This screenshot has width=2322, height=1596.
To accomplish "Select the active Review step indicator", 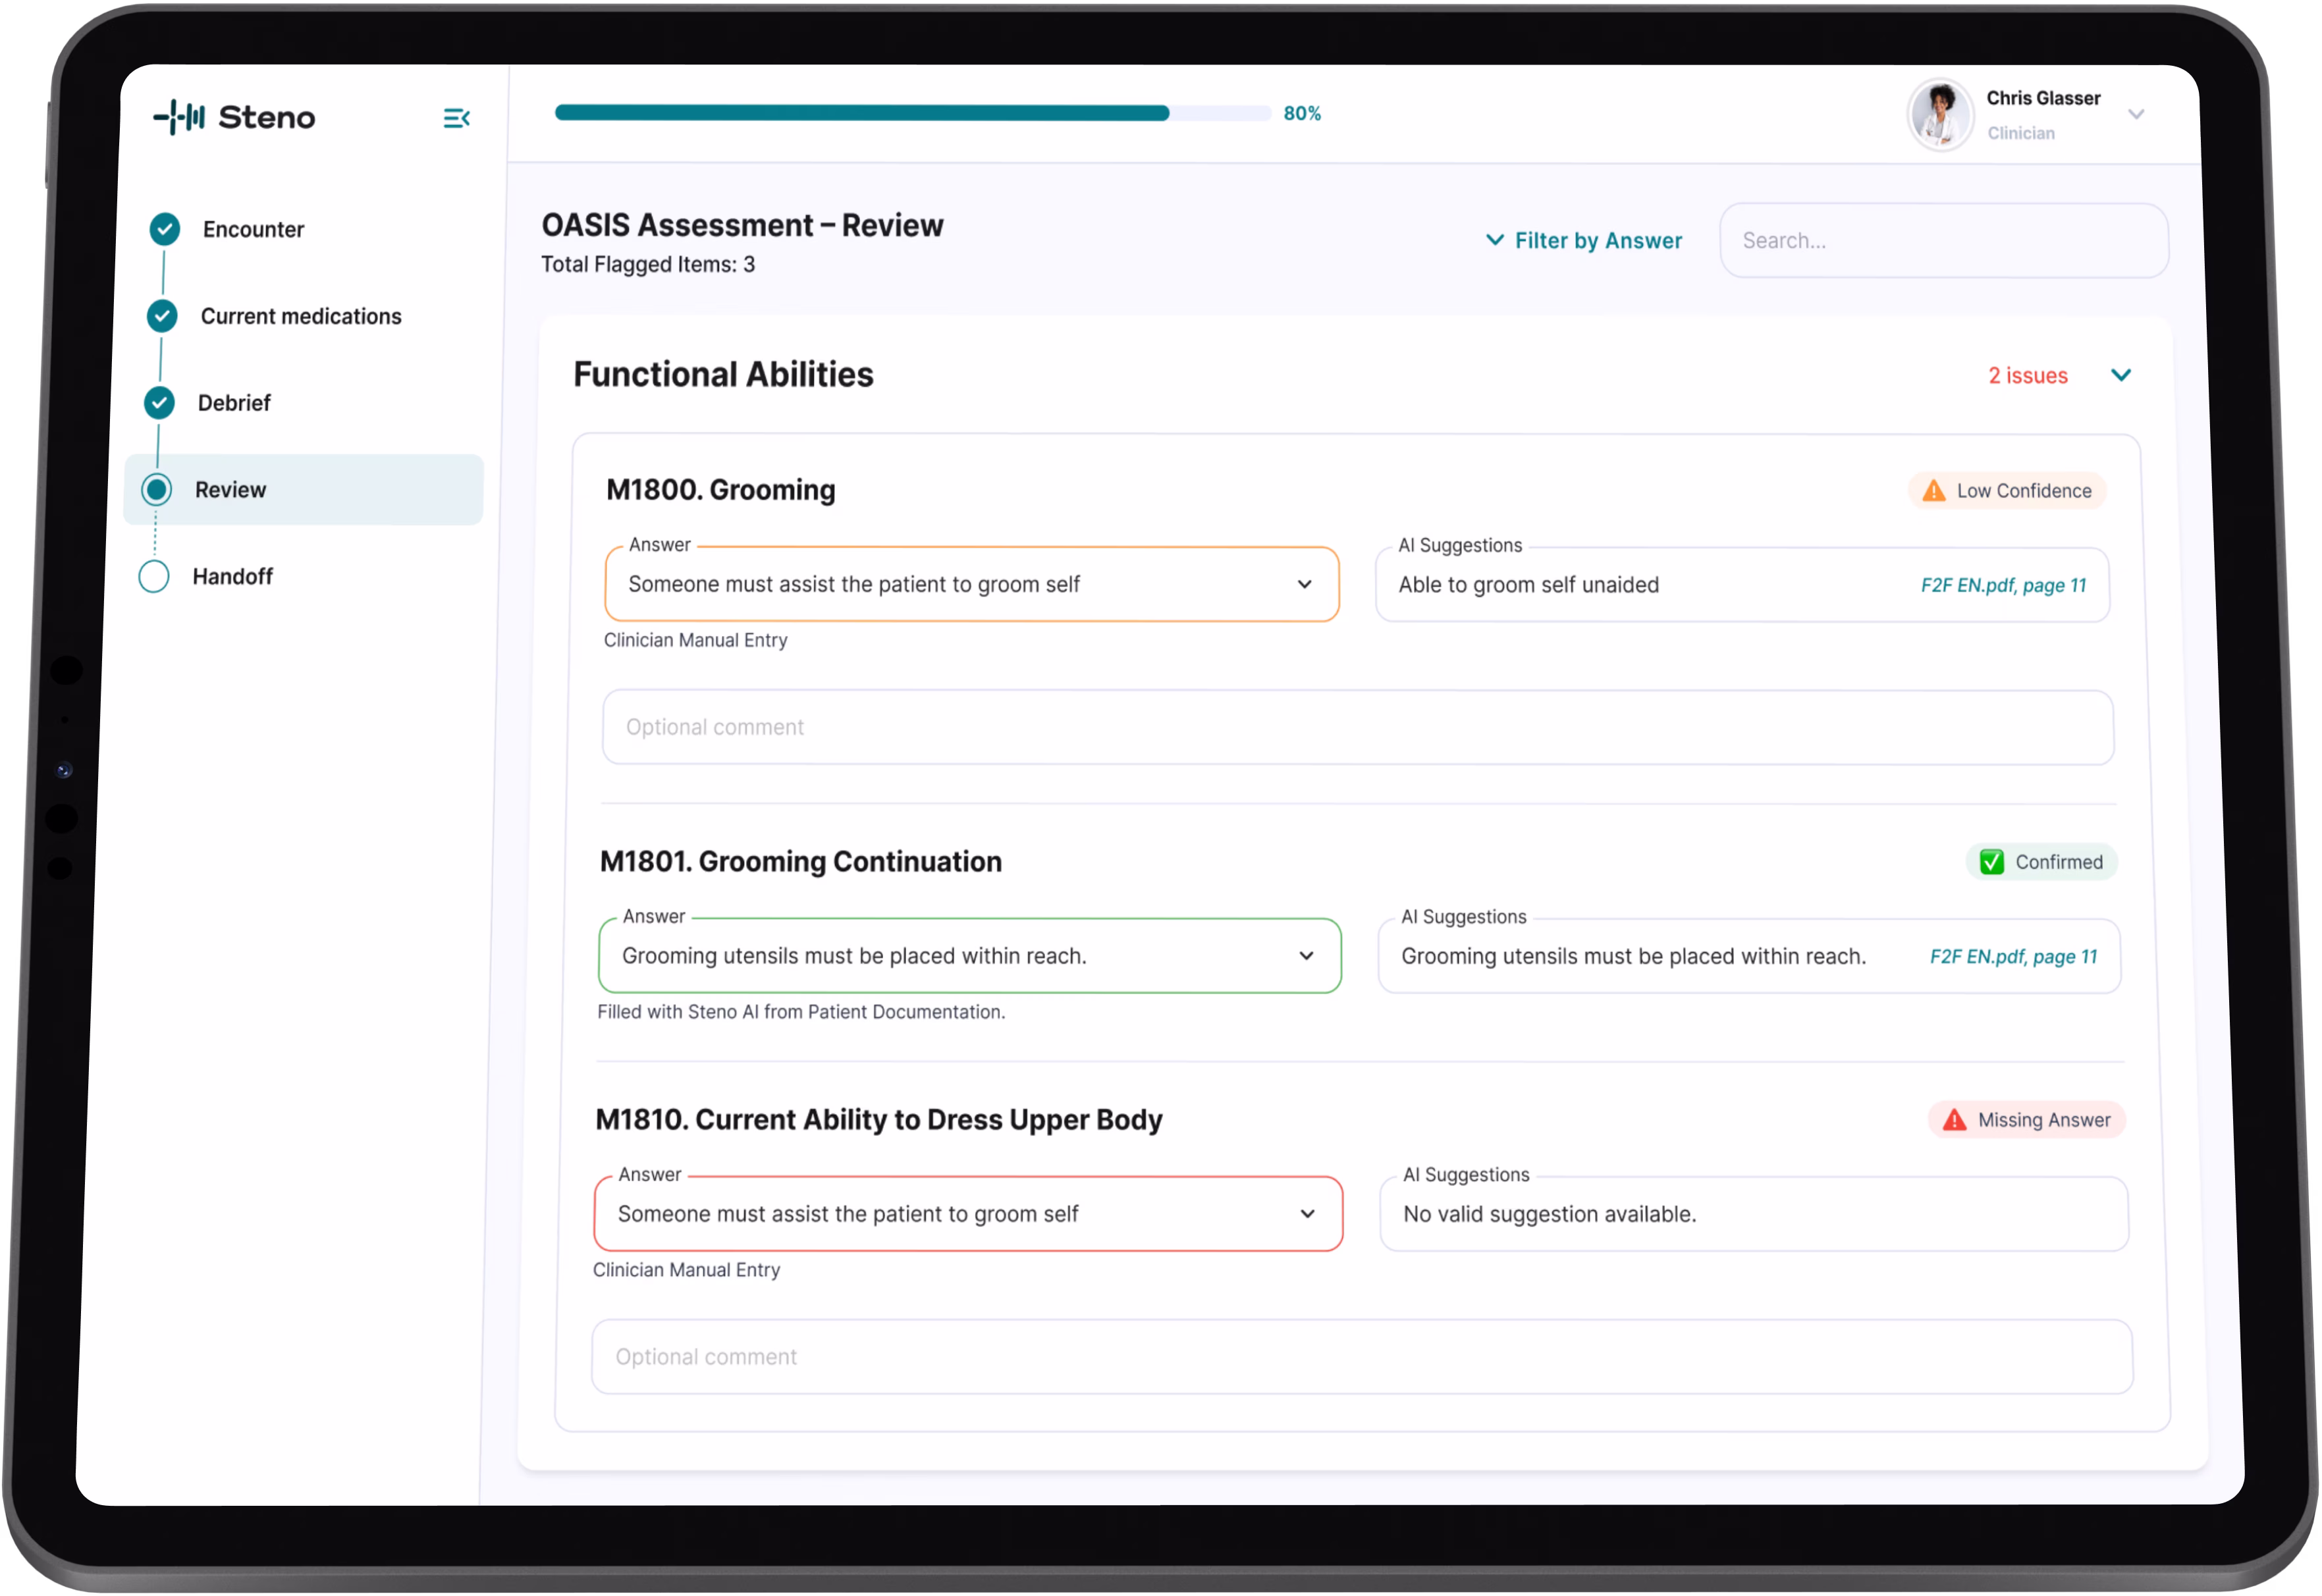I will click(x=156, y=490).
